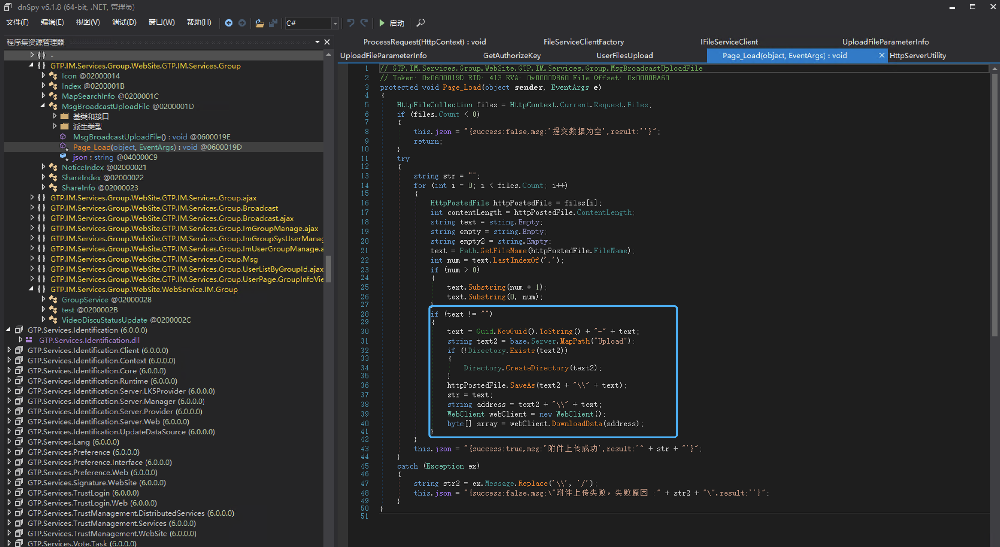
Task: Expand the GTP.Services.Identification.dll module node
Action: point(21,340)
